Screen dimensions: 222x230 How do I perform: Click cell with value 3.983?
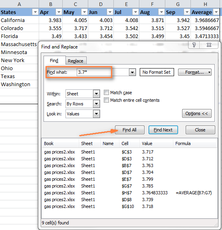(51, 20)
